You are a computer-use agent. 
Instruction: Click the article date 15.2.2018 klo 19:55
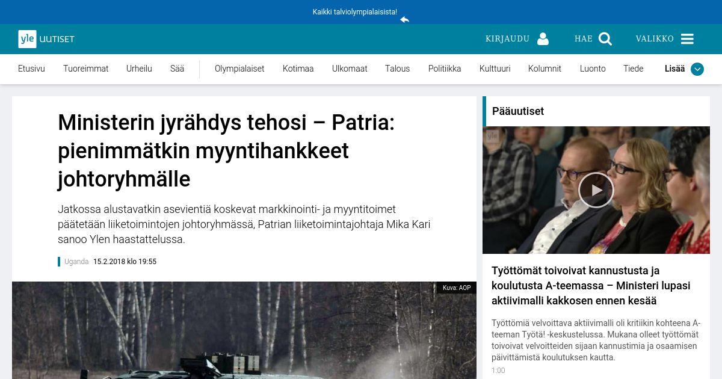pos(125,262)
